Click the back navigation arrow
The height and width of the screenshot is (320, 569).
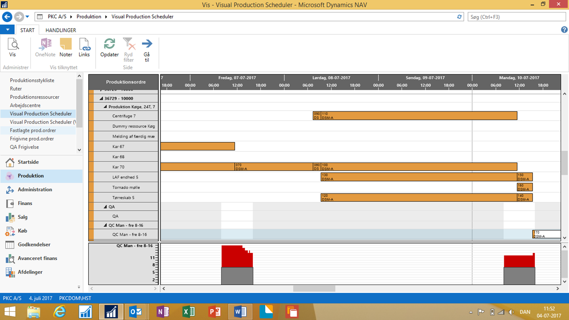pyautogui.click(x=7, y=17)
